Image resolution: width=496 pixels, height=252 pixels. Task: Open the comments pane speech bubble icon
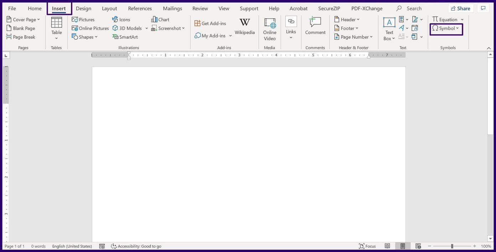point(483,8)
